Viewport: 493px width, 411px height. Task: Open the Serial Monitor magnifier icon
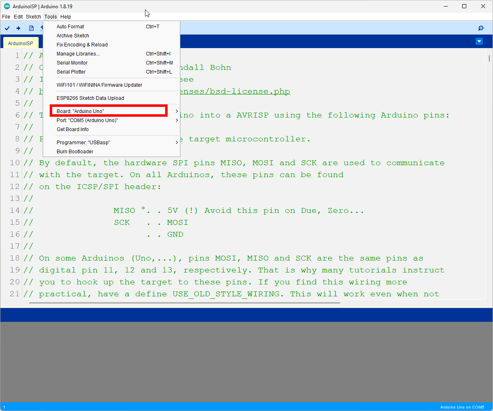click(481, 28)
